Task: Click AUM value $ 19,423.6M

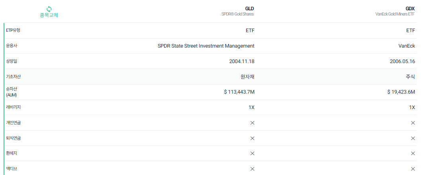Action: point(401,92)
